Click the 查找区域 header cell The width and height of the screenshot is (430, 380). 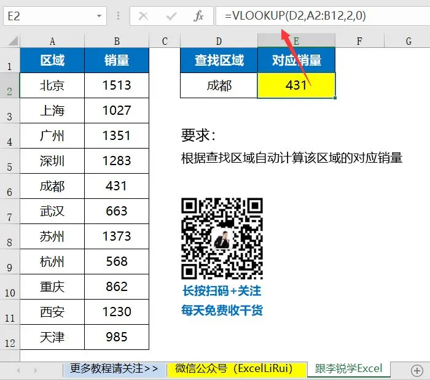coord(219,60)
